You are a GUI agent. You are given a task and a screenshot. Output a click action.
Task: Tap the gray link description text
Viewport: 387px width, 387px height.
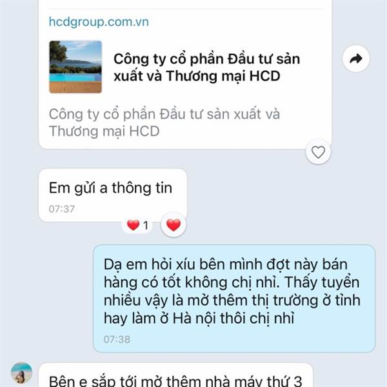click(164, 123)
